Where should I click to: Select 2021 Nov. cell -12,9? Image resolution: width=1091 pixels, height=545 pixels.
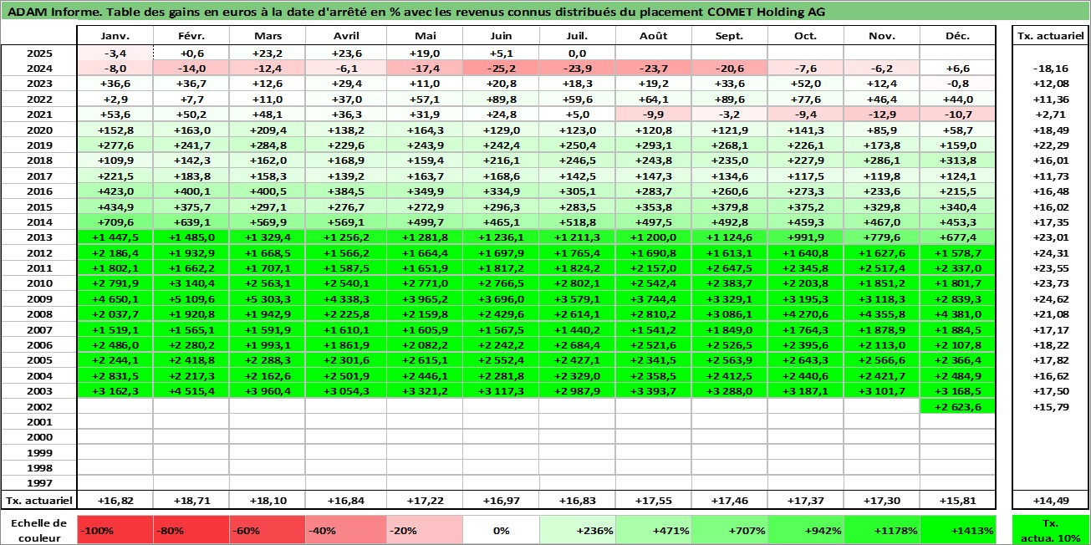pos(882,115)
